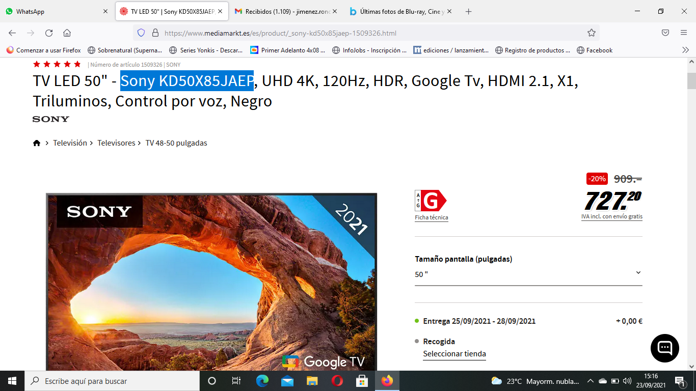Open Series Yonkis bookmark
The width and height of the screenshot is (696, 391).
[x=206, y=50]
